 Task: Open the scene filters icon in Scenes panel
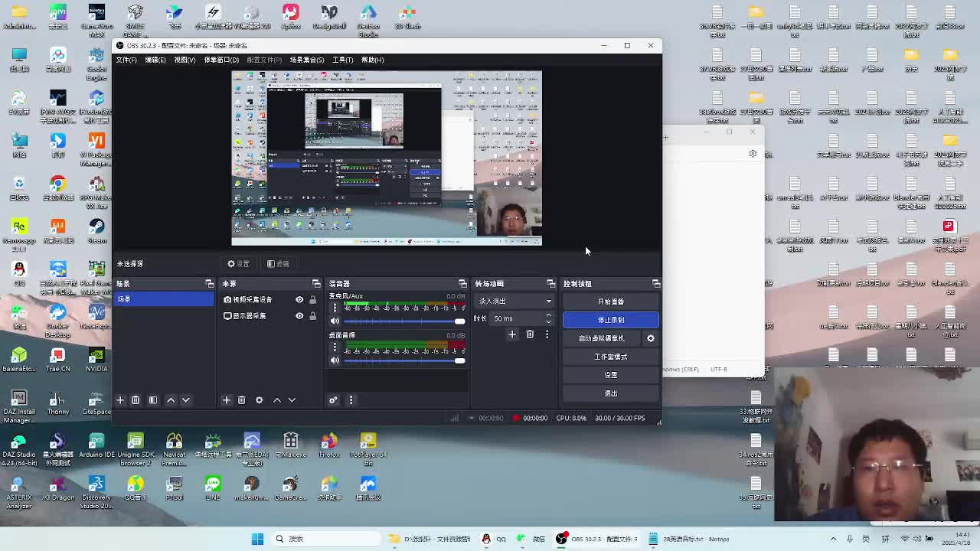tap(153, 400)
